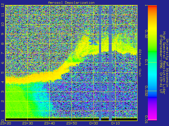Viewport: 169px width, 126px height.
Task: Click the altitude 10 tick label
Action: [x=3, y=24]
